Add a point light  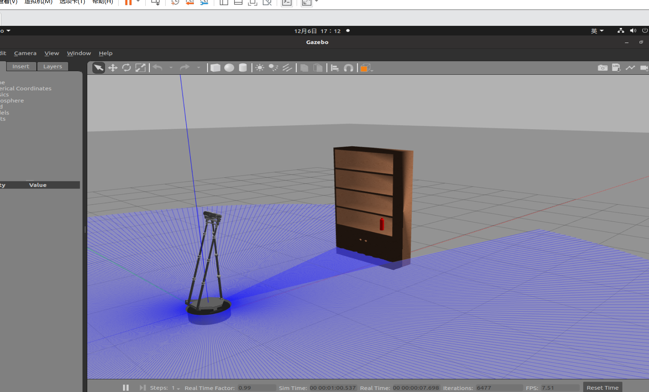point(260,68)
